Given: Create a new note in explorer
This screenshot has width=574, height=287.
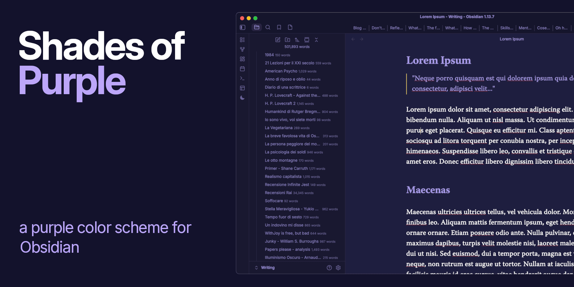Looking at the screenshot, I should click(x=278, y=40).
